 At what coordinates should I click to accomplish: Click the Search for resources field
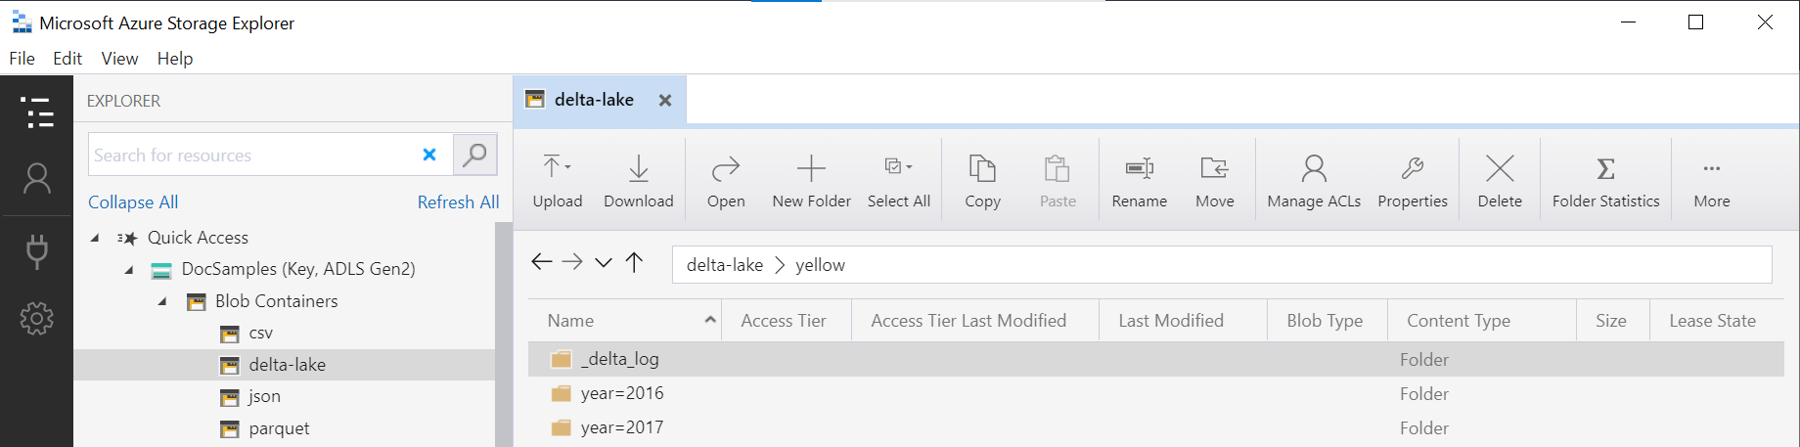click(252, 156)
